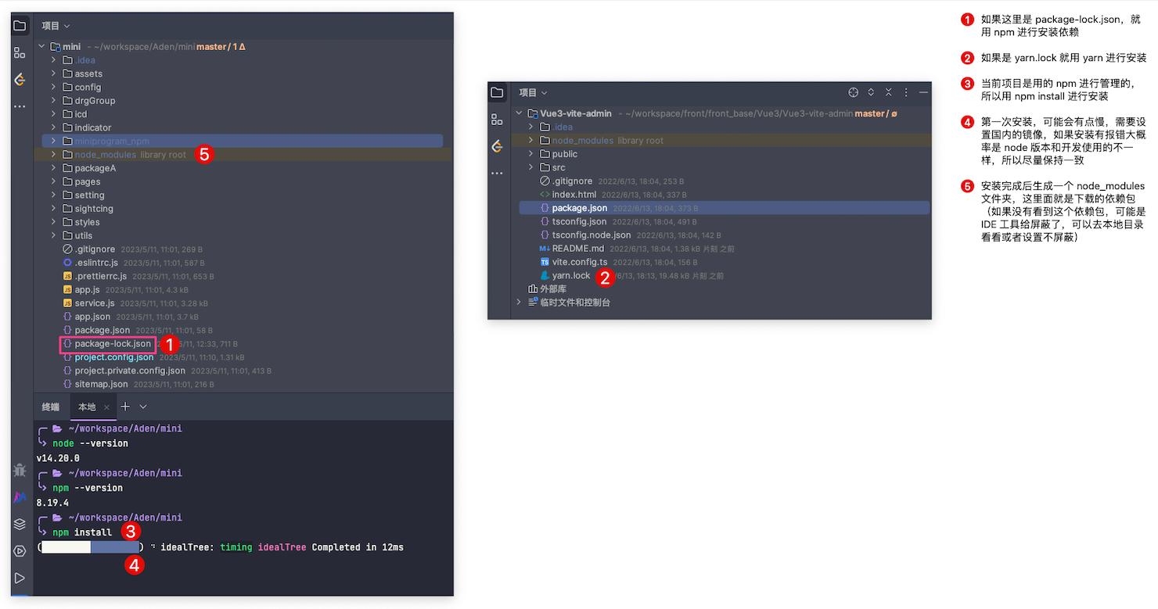
Task: Click the stacked layers icon in sidebar
Action: click(20, 524)
